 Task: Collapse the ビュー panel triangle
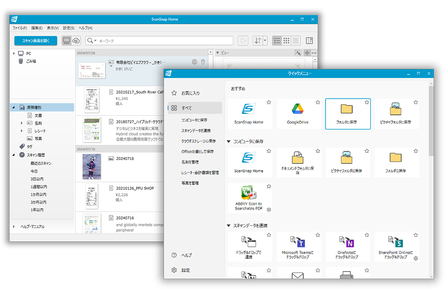tap(218, 53)
